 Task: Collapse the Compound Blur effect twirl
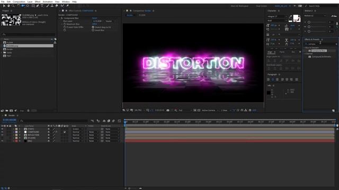[59, 18]
